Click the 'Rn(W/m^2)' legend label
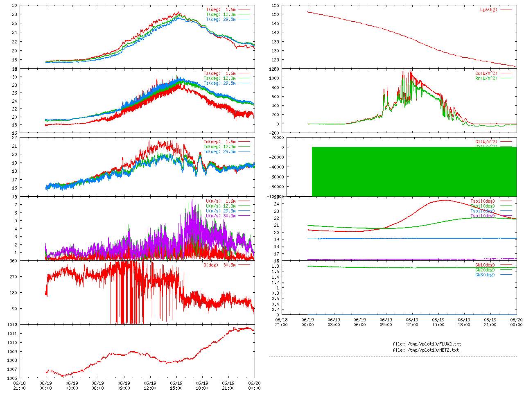Image resolution: width=524 pixels, height=393 pixels. click(486, 79)
